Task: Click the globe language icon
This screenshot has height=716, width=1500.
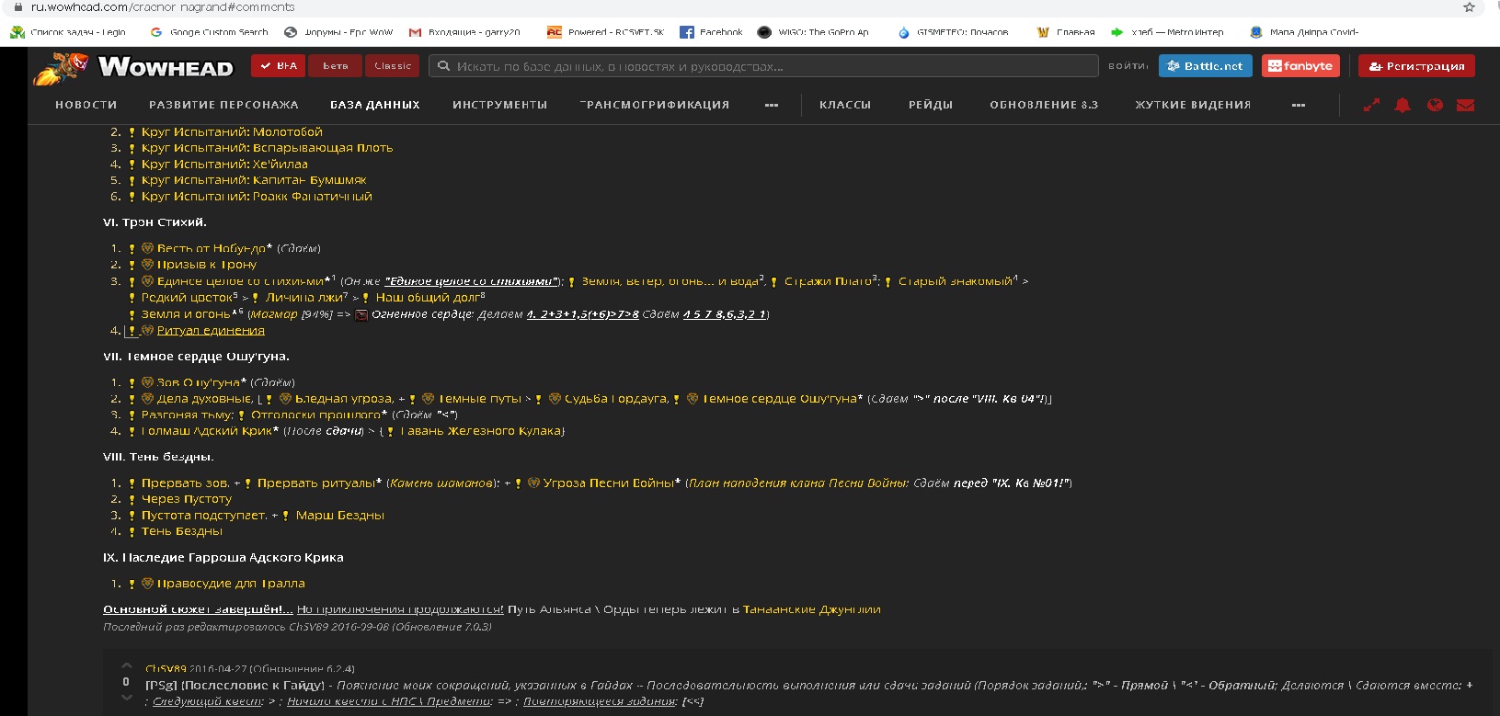Action: (1434, 105)
